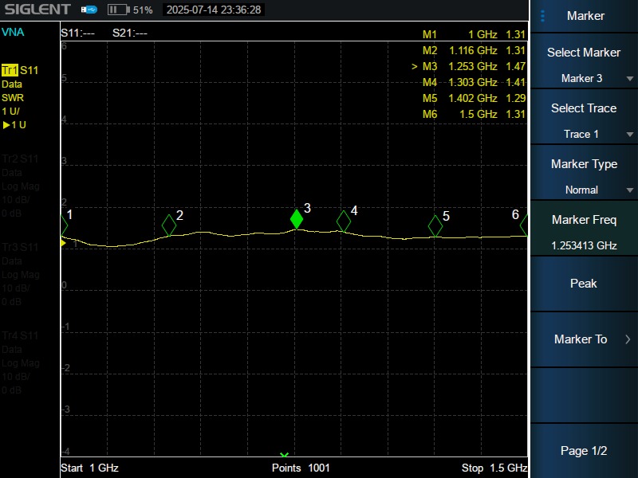Click the Stop 1.5 GHz frequency label
The height and width of the screenshot is (478, 638).
(494, 468)
